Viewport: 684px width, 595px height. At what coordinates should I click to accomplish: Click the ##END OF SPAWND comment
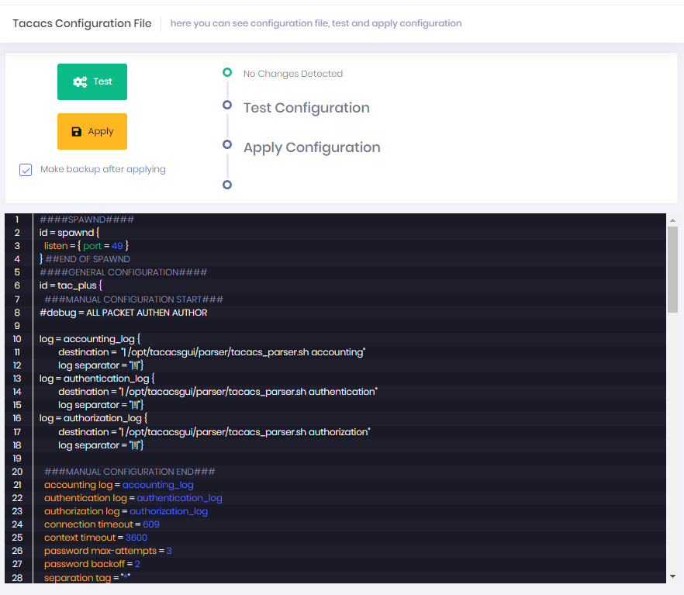point(88,259)
